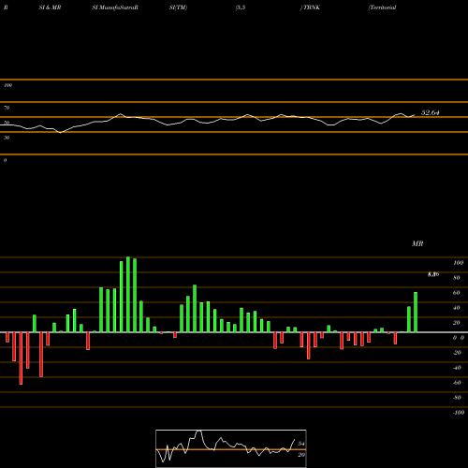
Task: Select the last green MR bar on right
Action: pyautogui.click(x=416, y=313)
